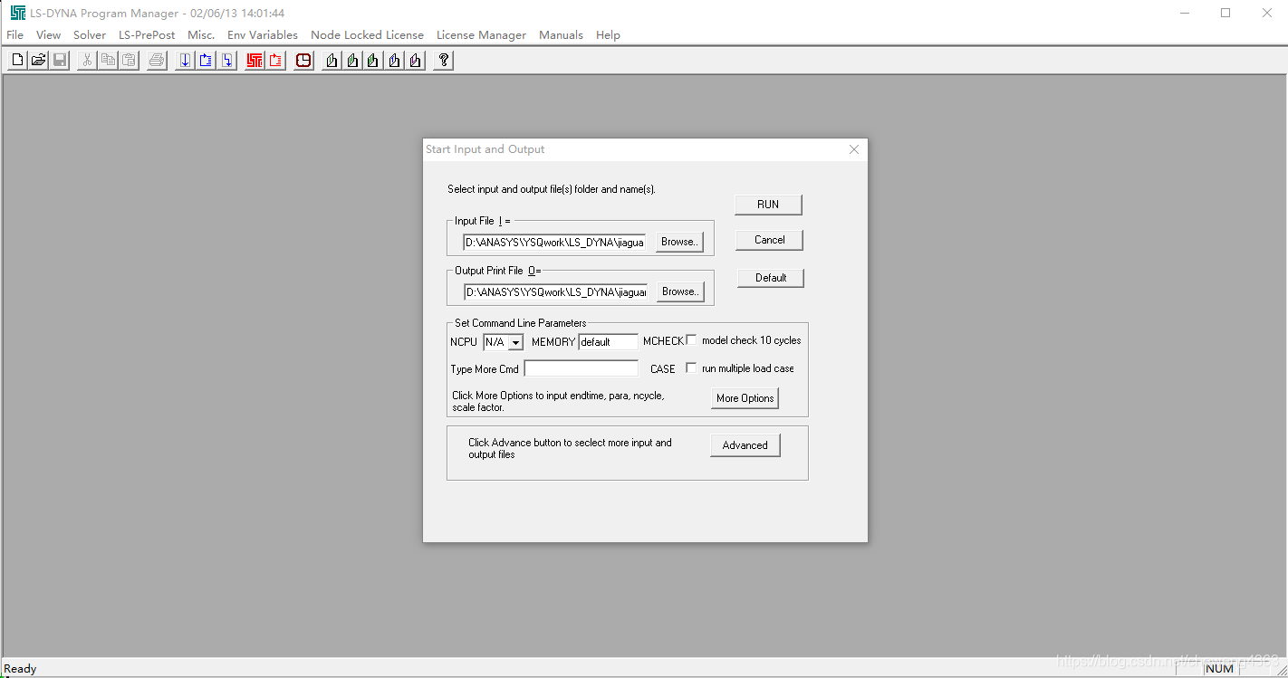Click 'Set Command Line Parameters' group label
1288x678 pixels.
pyautogui.click(x=521, y=323)
